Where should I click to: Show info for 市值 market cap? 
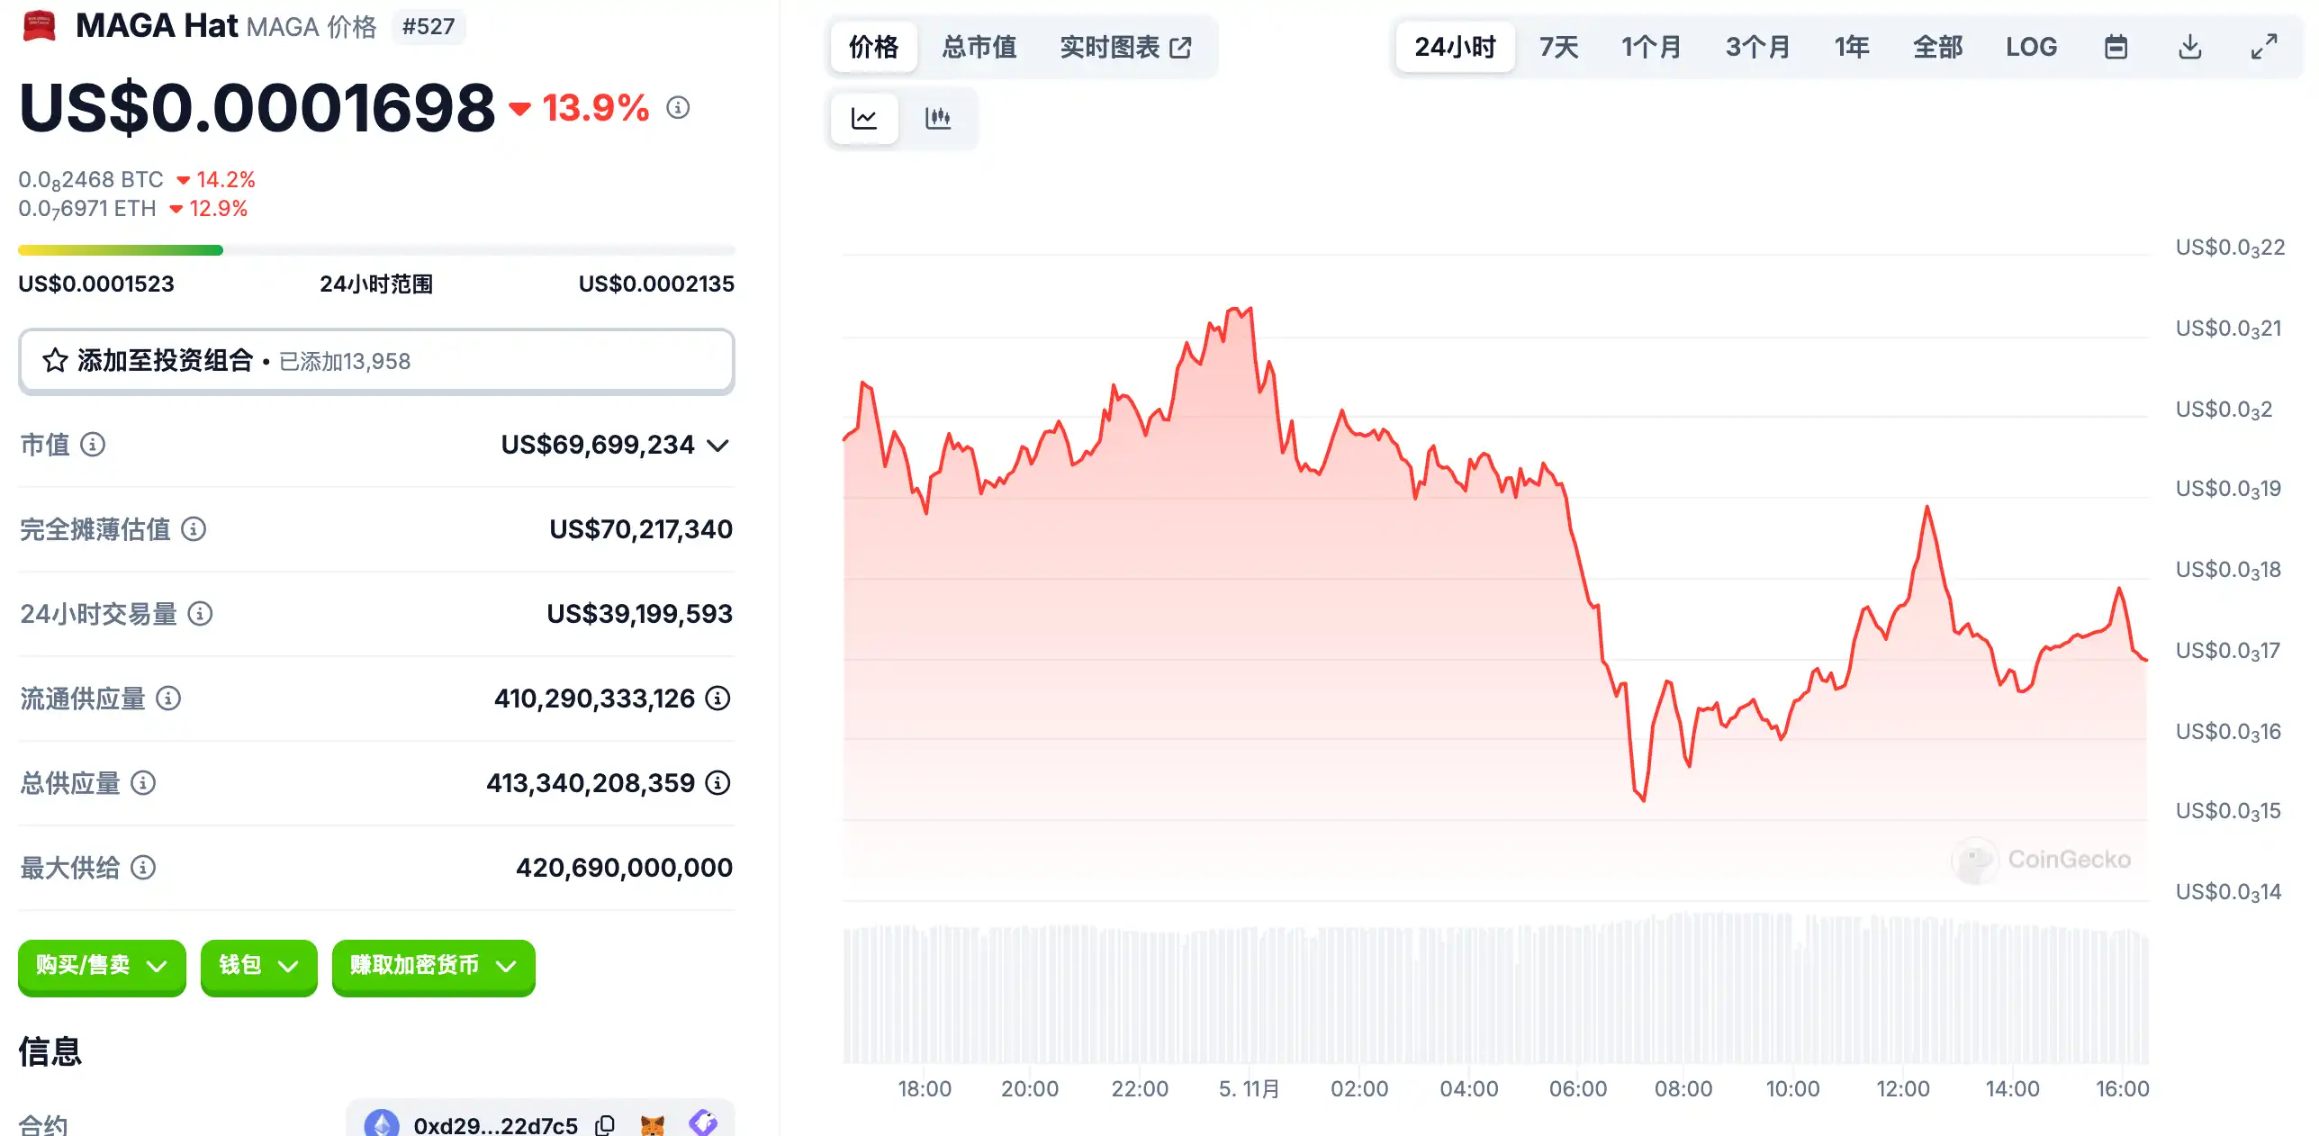(x=93, y=445)
